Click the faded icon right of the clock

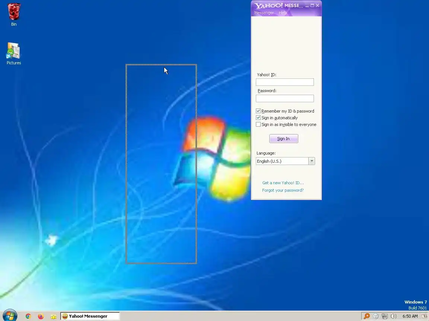click(425, 316)
